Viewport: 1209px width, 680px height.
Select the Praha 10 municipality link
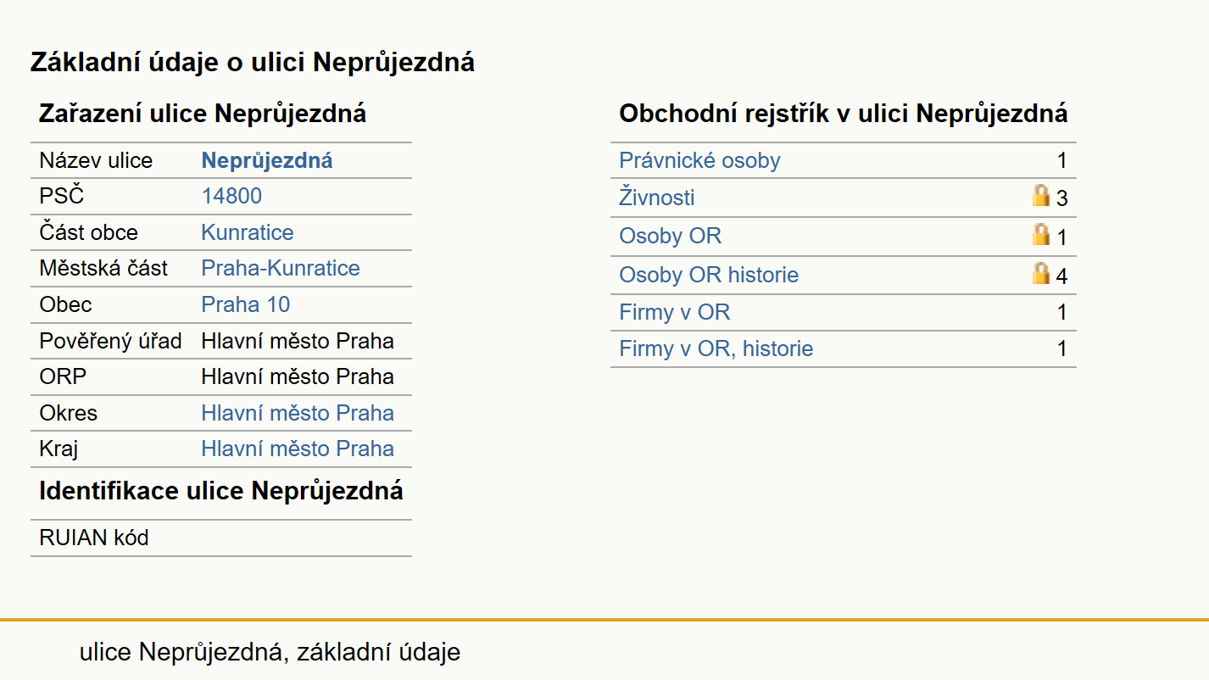246,305
